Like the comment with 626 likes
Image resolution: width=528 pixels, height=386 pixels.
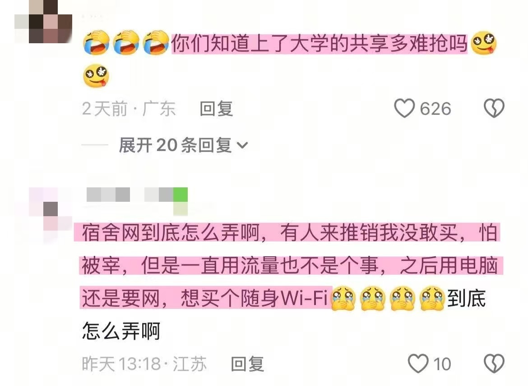[404, 108]
